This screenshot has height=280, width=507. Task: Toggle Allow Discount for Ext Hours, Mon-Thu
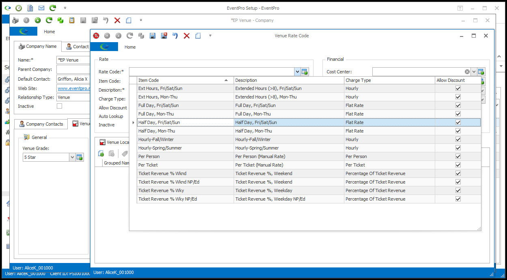tap(458, 97)
